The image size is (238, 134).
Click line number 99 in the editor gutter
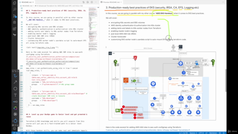pyautogui.click(x=22, y=52)
